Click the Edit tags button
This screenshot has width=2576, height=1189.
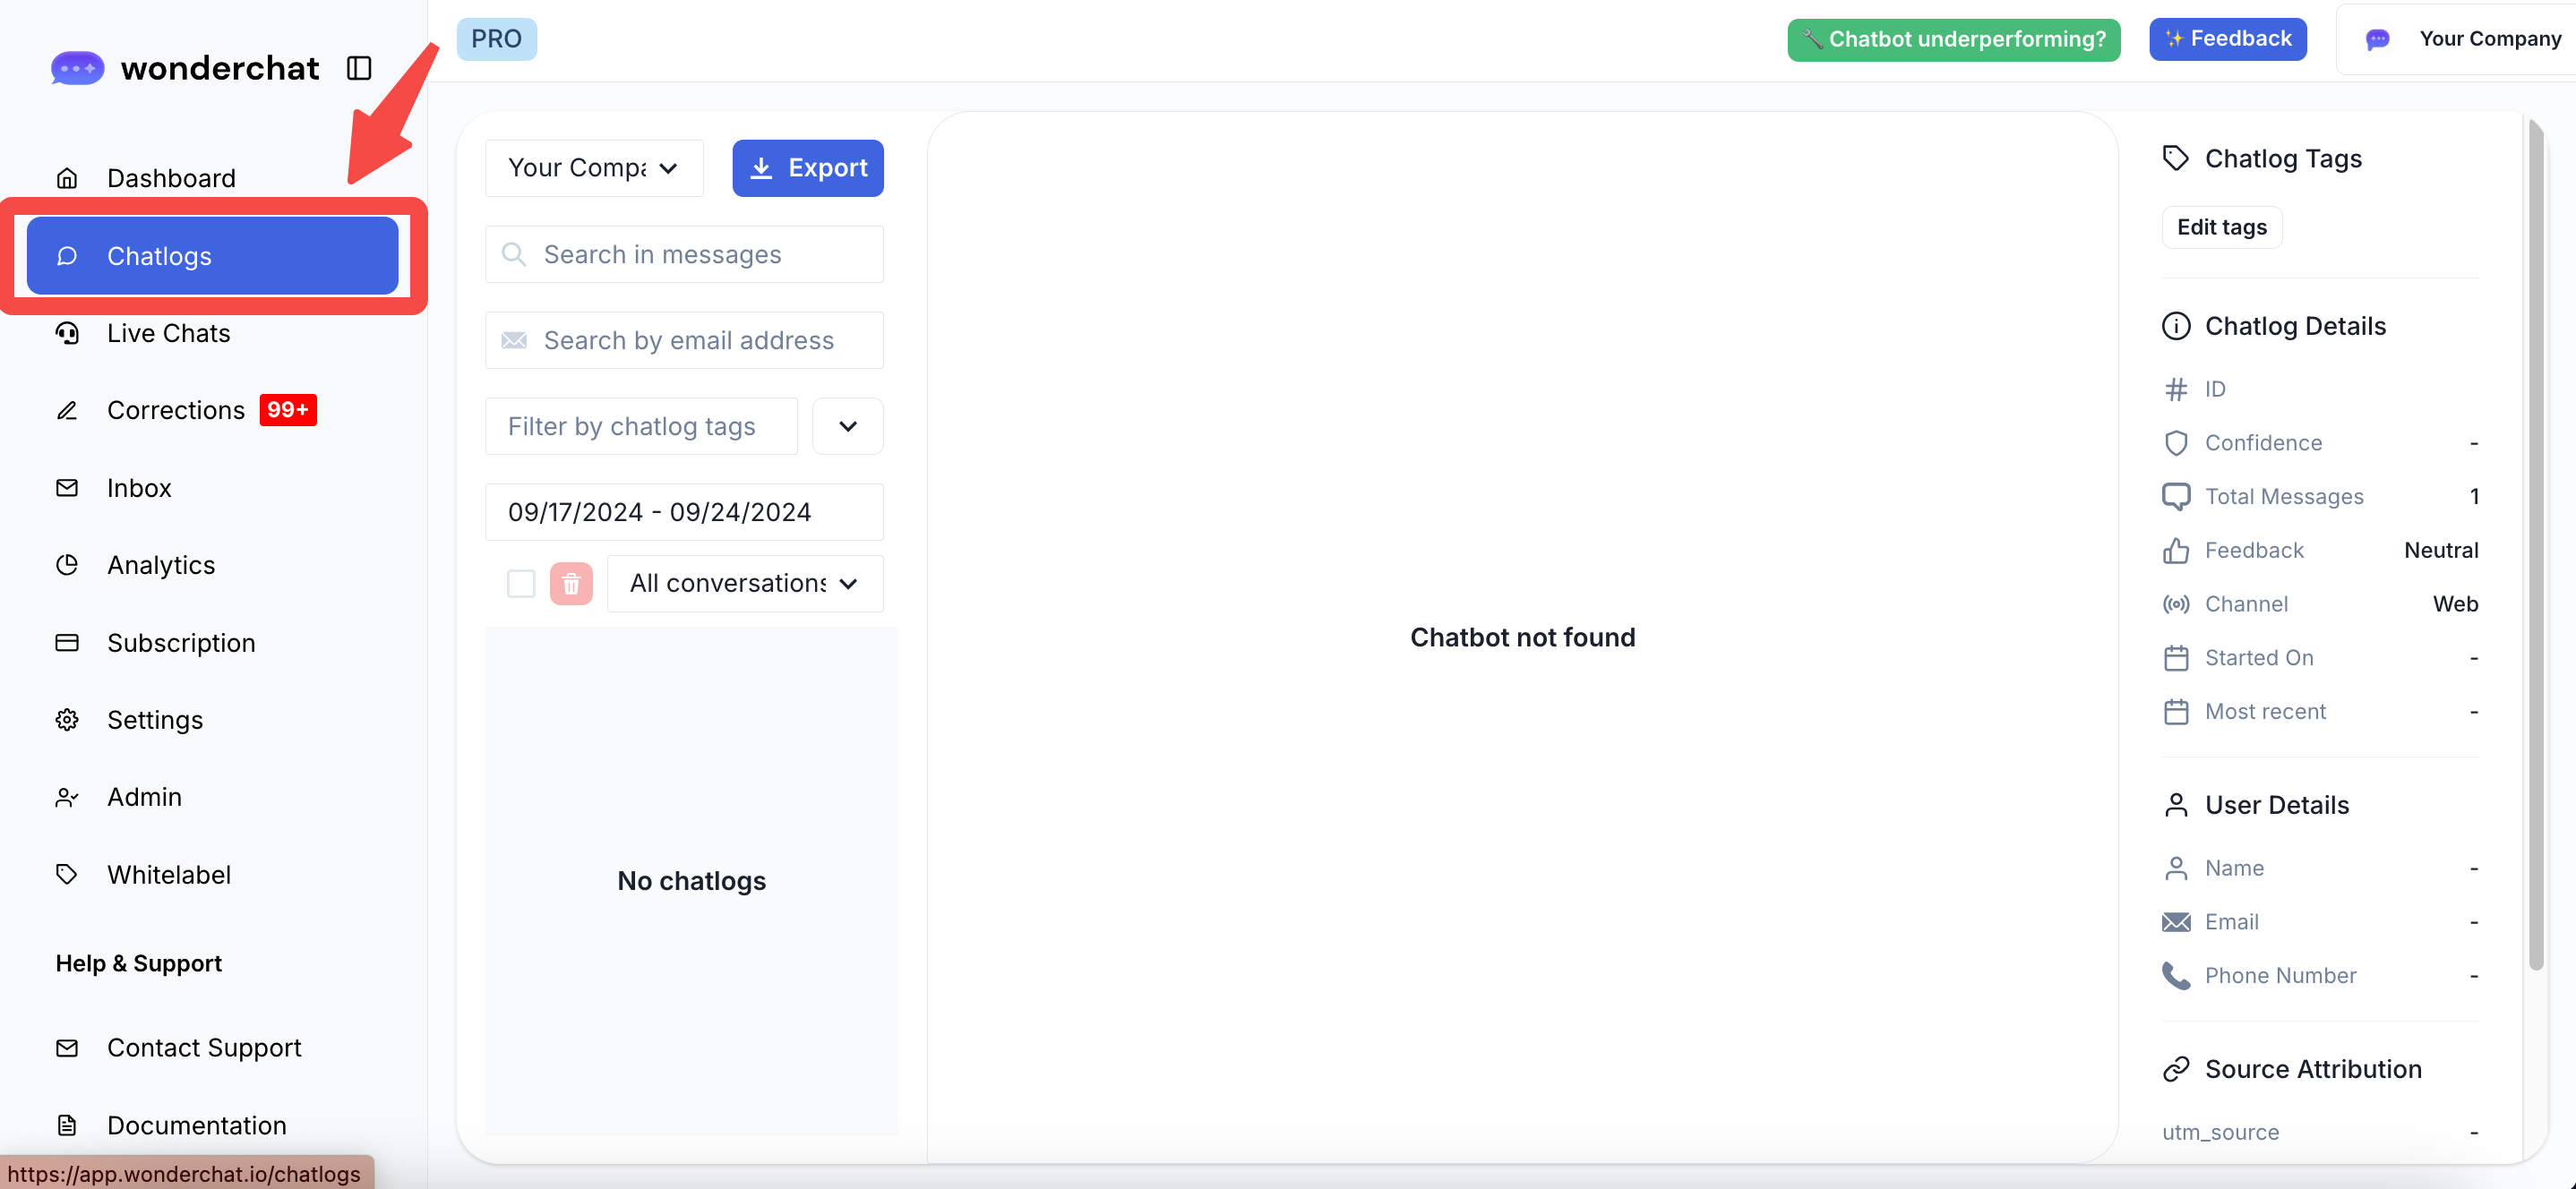click(2221, 227)
